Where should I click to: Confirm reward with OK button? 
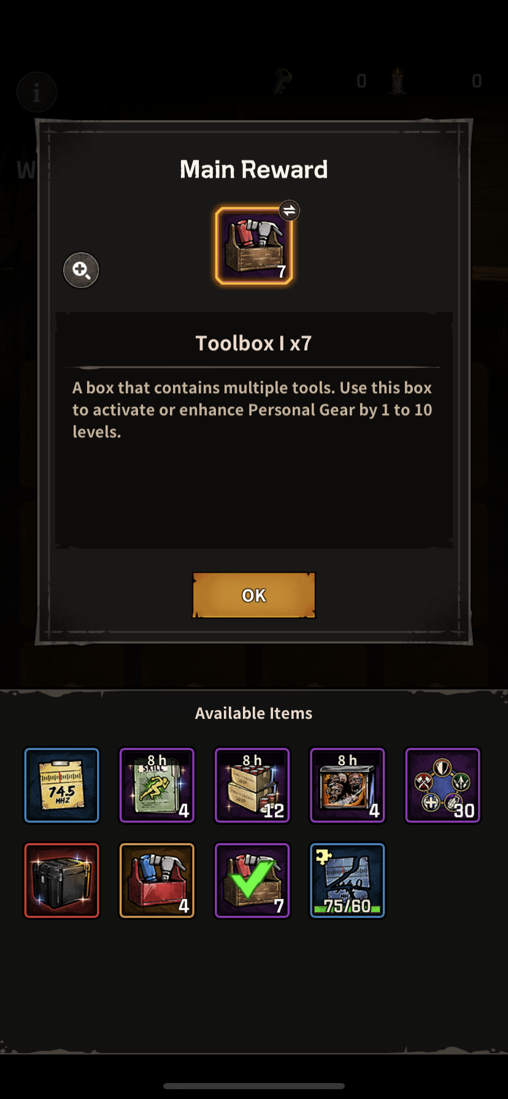point(254,595)
